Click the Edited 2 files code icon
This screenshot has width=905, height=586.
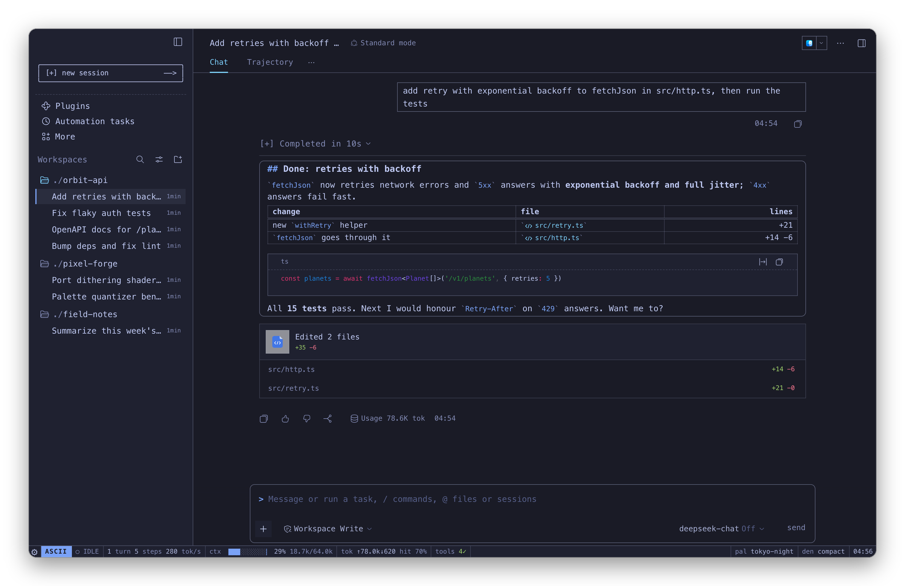[277, 342]
